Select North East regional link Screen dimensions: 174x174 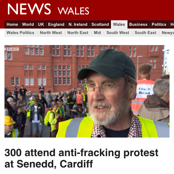(78, 33)
